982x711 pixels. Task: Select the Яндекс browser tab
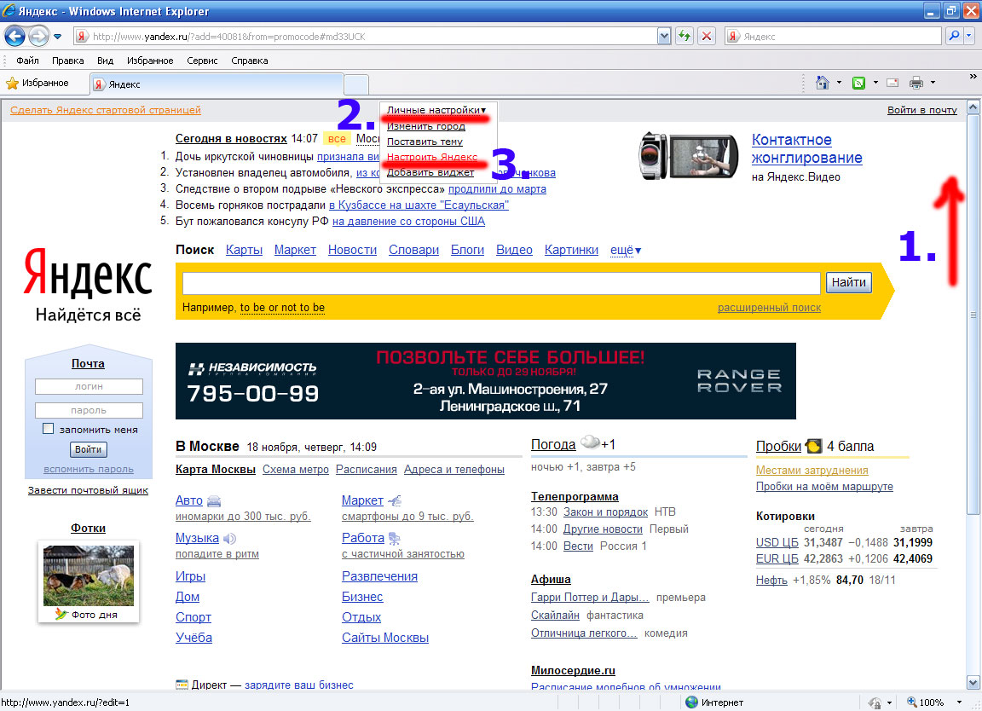click(217, 84)
